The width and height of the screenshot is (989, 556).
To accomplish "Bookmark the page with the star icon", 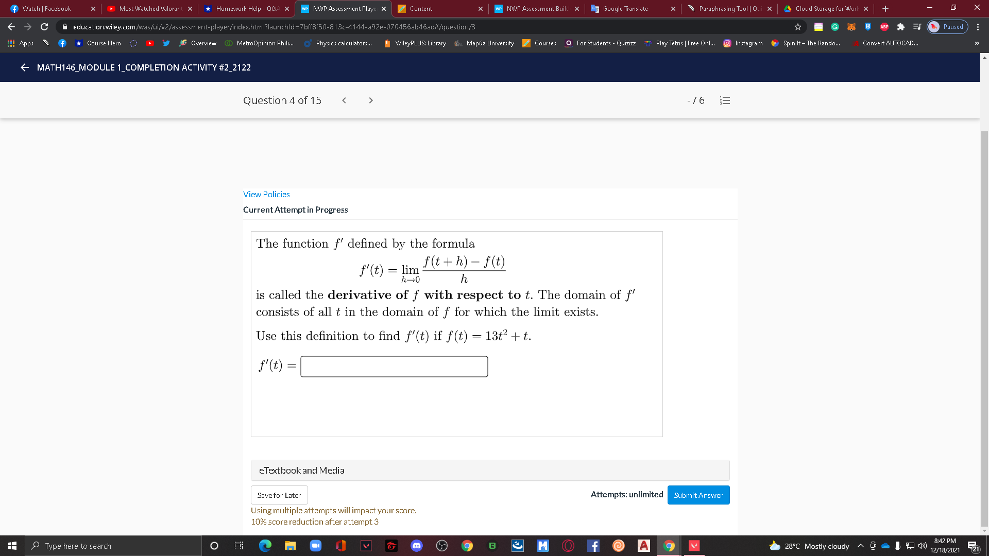I will [x=797, y=27].
